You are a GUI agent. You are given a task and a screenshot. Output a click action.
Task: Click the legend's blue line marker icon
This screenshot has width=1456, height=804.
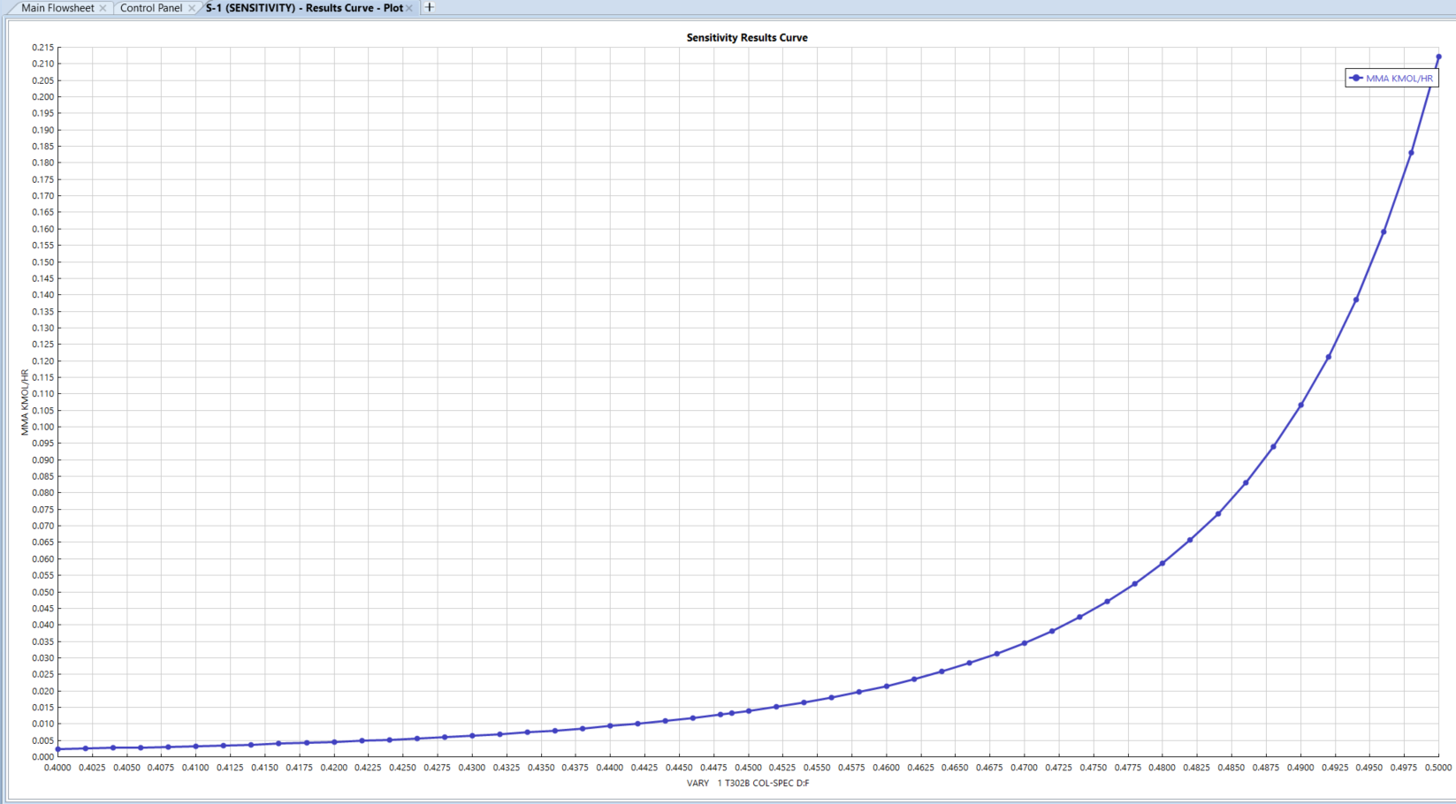click(x=1356, y=79)
